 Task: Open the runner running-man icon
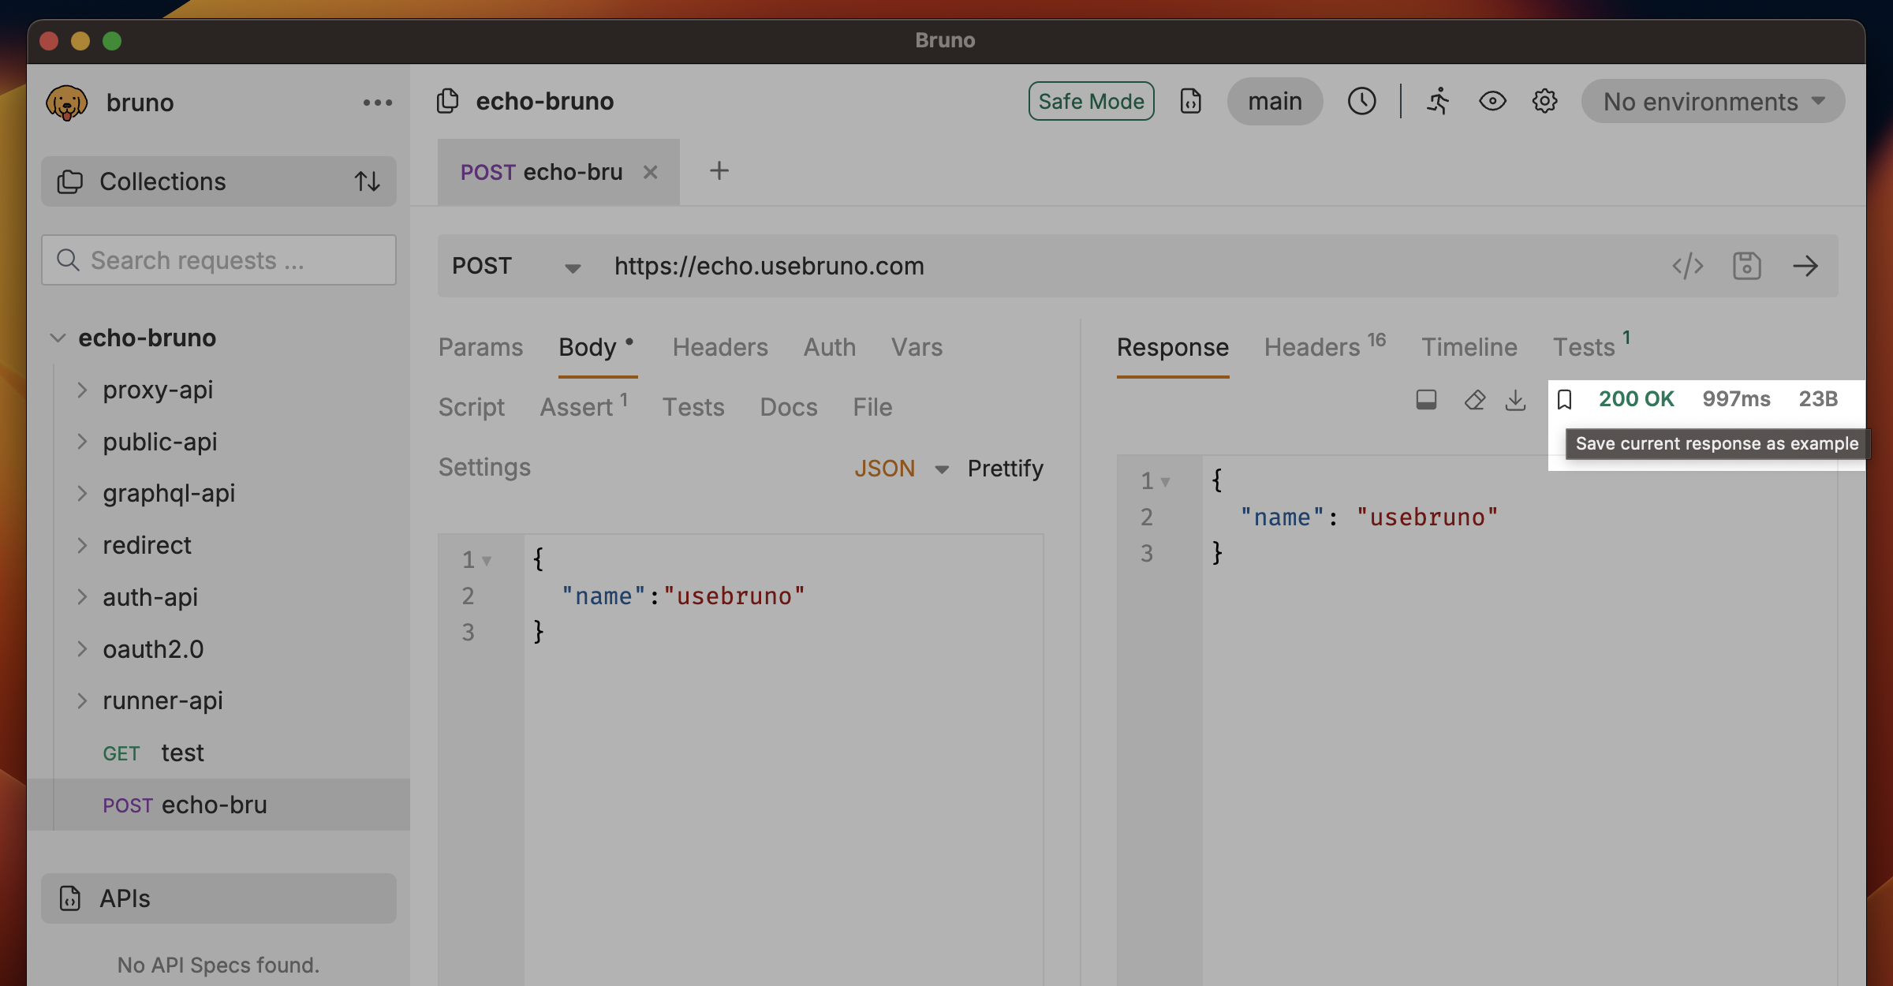click(x=1438, y=101)
